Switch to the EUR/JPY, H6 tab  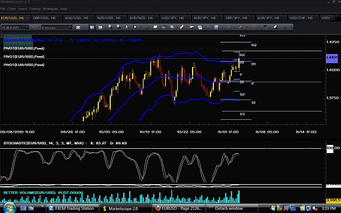pyautogui.click(x=271, y=18)
